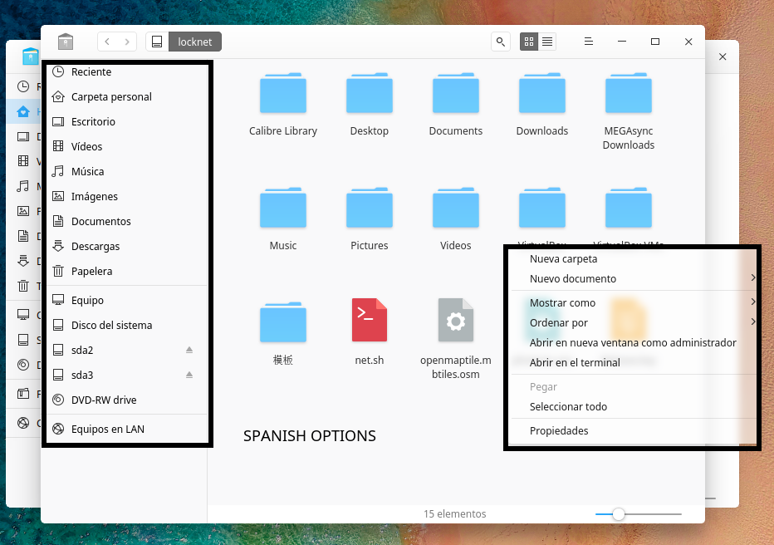This screenshot has width=774, height=545.
Task: Click the Equipos en LAN network icon
Action: [58, 429]
